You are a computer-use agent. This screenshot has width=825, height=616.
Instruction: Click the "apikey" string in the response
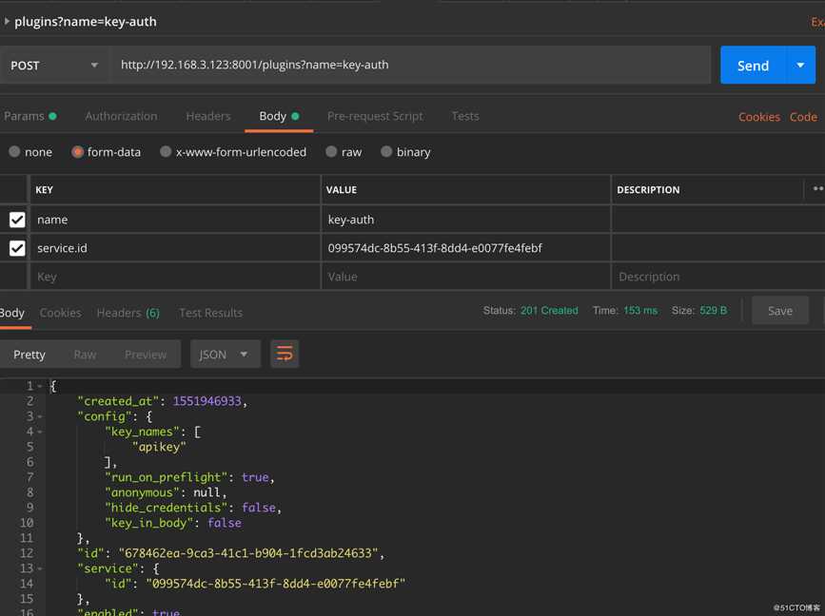159,447
